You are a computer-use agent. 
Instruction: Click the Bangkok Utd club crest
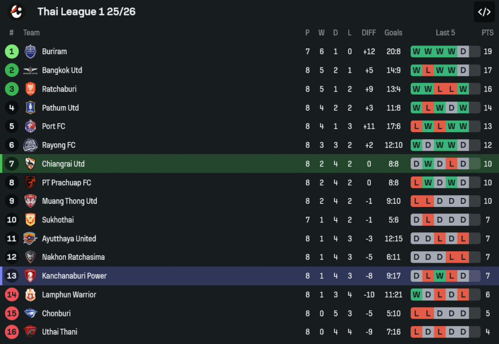30,70
